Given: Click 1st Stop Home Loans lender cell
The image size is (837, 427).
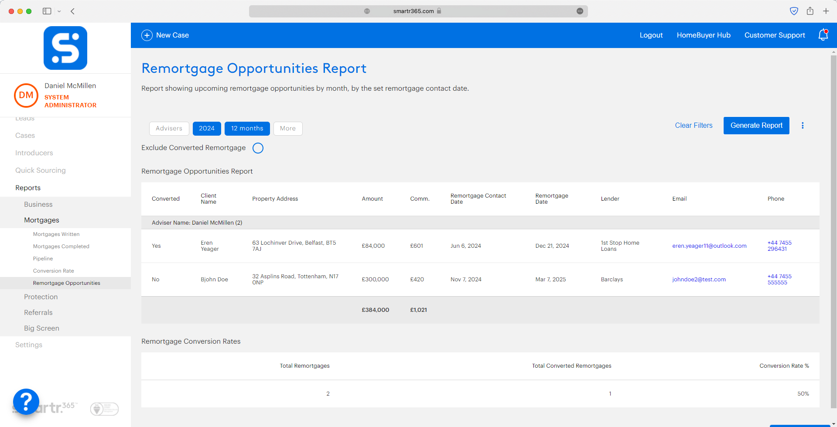Looking at the screenshot, I should (620, 246).
